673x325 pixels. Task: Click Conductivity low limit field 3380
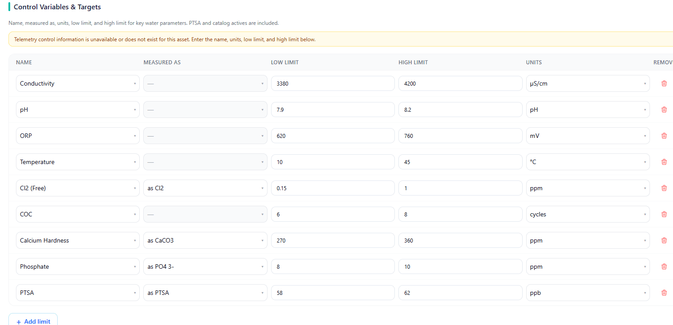click(333, 83)
